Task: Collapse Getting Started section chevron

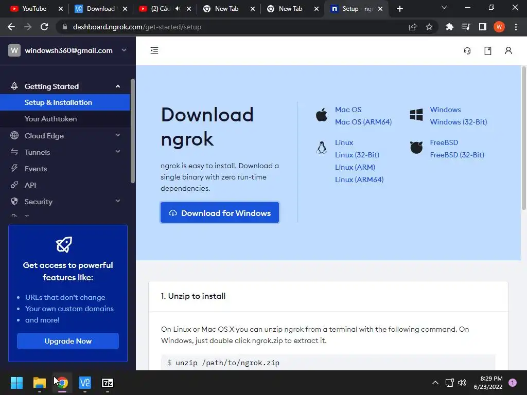Action: tap(118, 86)
